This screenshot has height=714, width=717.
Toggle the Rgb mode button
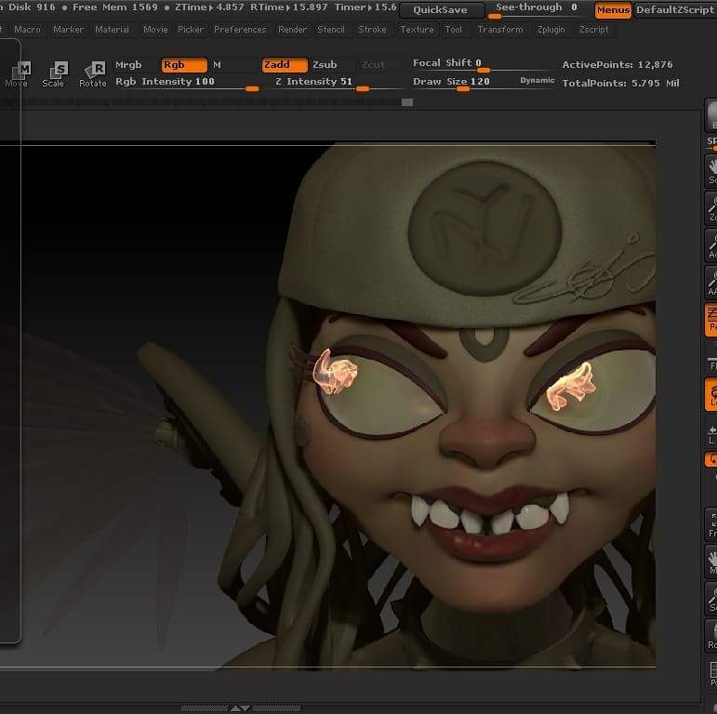tap(184, 65)
